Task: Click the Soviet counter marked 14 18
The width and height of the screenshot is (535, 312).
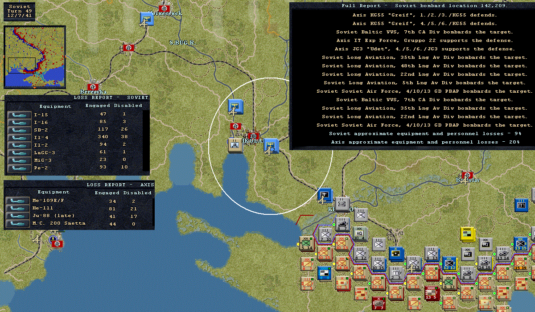Action: [342, 263]
